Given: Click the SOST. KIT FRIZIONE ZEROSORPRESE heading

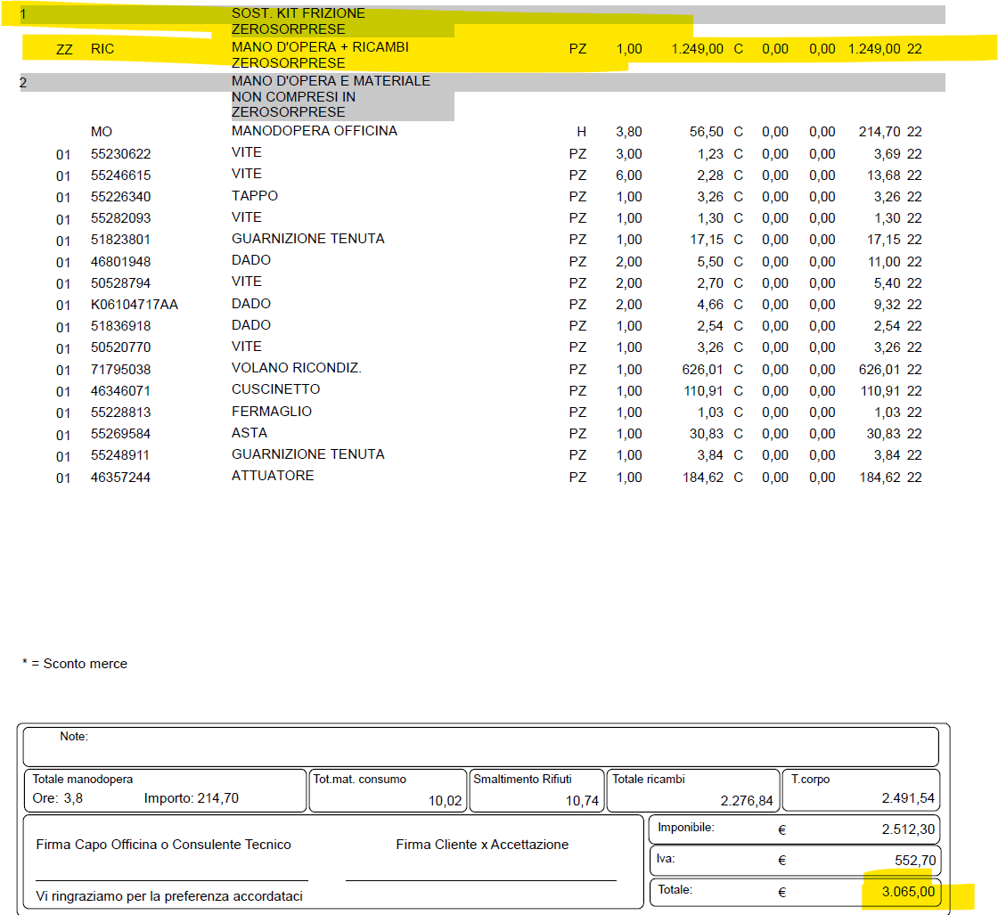Looking at the screenshot, I should coord(298,21).
